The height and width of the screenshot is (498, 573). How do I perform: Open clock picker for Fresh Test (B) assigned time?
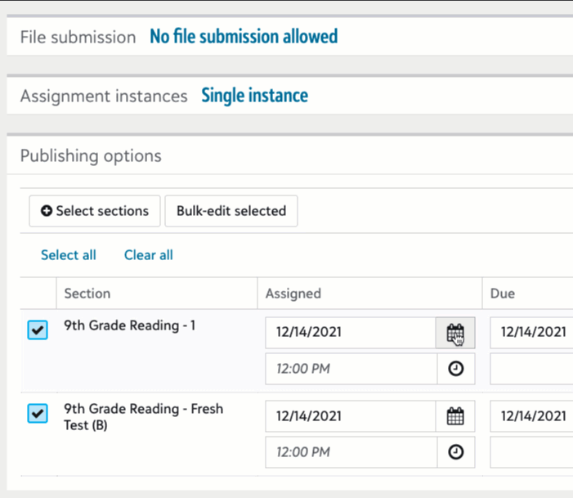[x=455, y=451]
